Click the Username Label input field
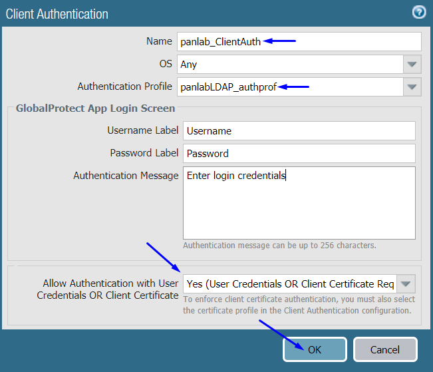The height and width of the screenshot is (372, 433). [x=299, y=130]
